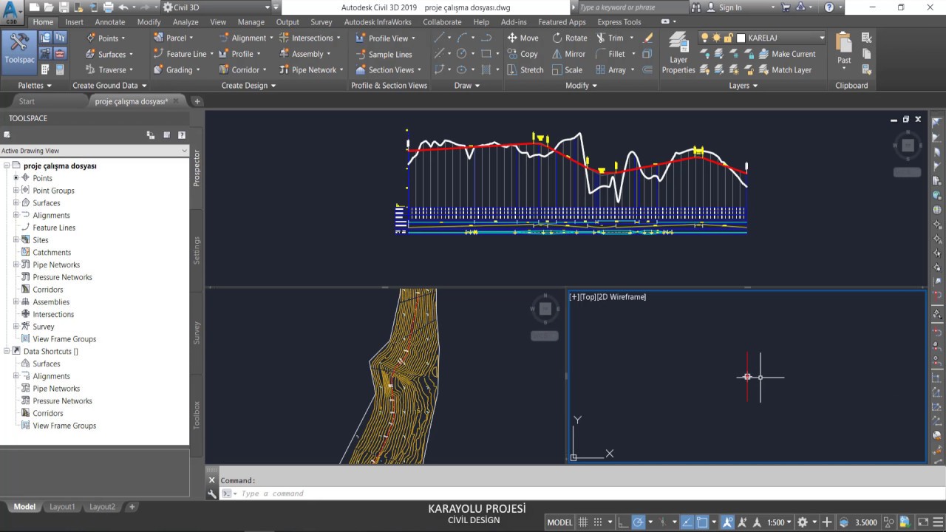Click the Toolspace help question mark icon
The width and height of the screenshot is (946, 532).
[182, 135]
